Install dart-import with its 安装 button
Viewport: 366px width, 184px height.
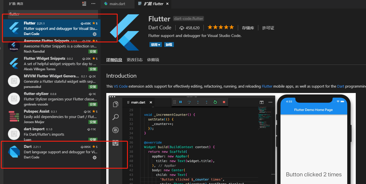tap(93, 140)
